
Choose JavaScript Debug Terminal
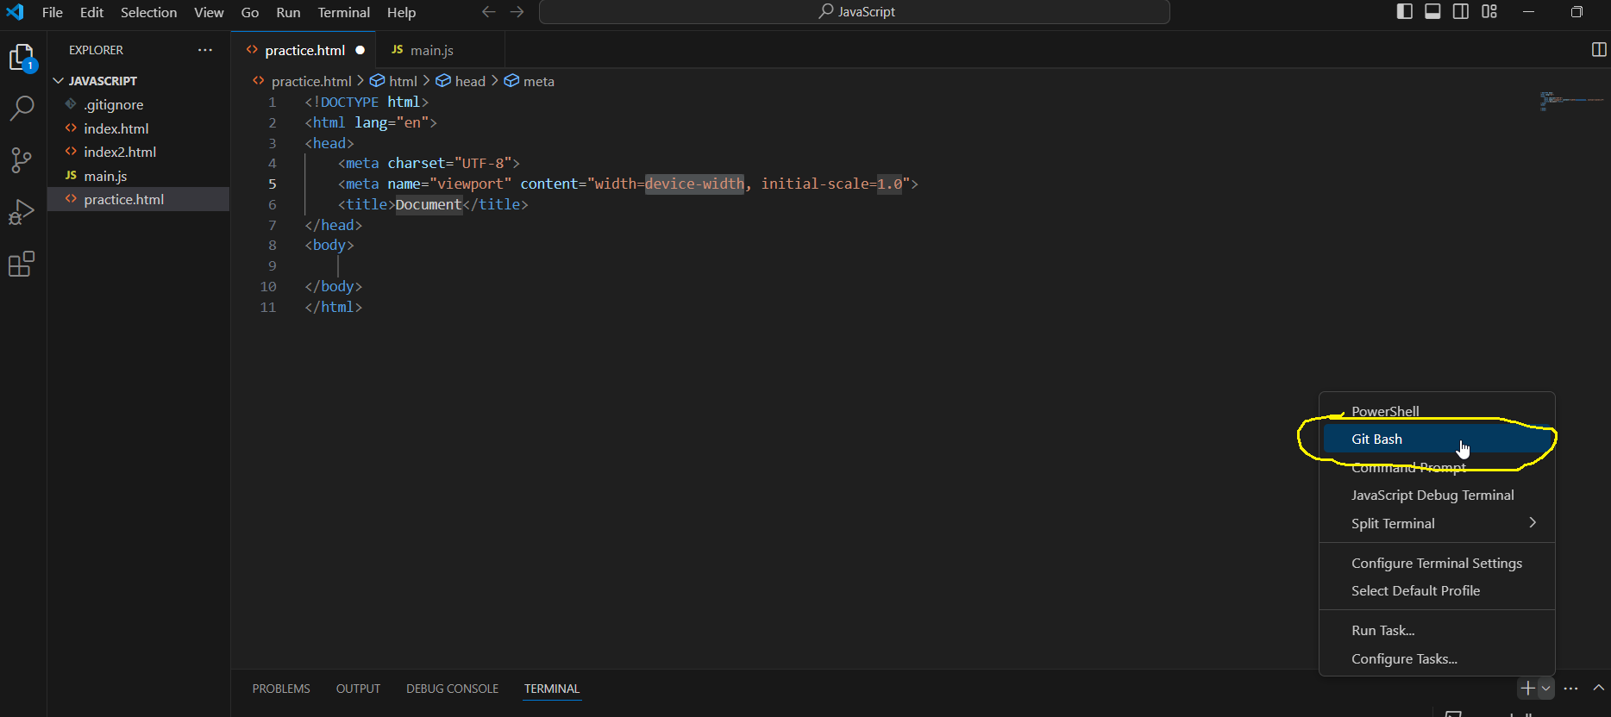tap(1437, 495)
